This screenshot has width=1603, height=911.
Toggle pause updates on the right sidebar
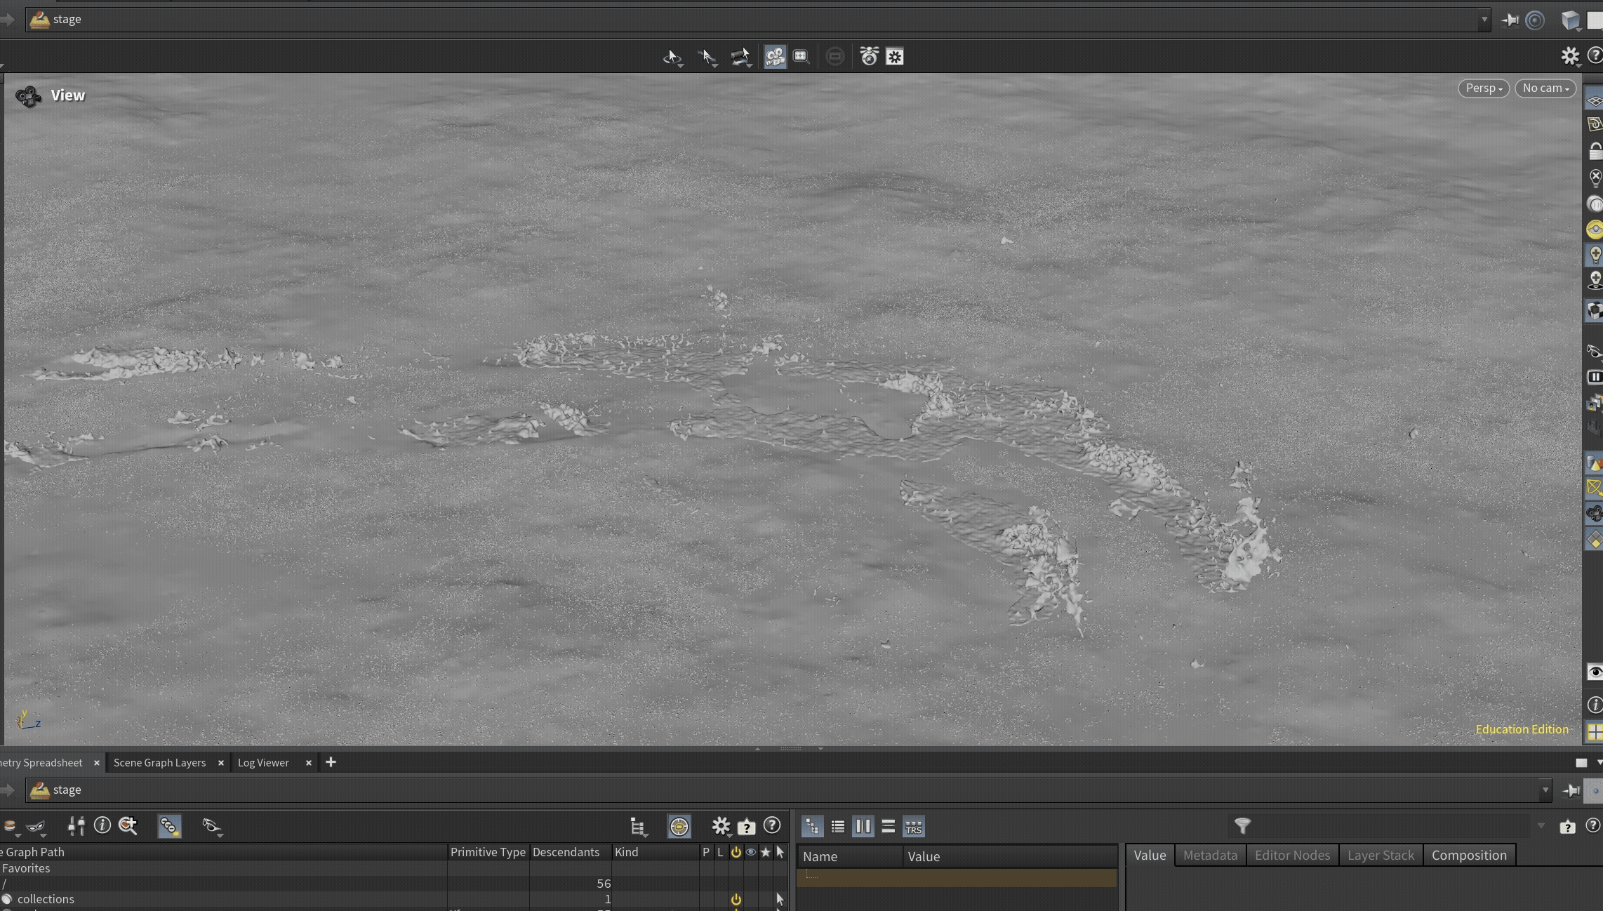coord(1595,377)
